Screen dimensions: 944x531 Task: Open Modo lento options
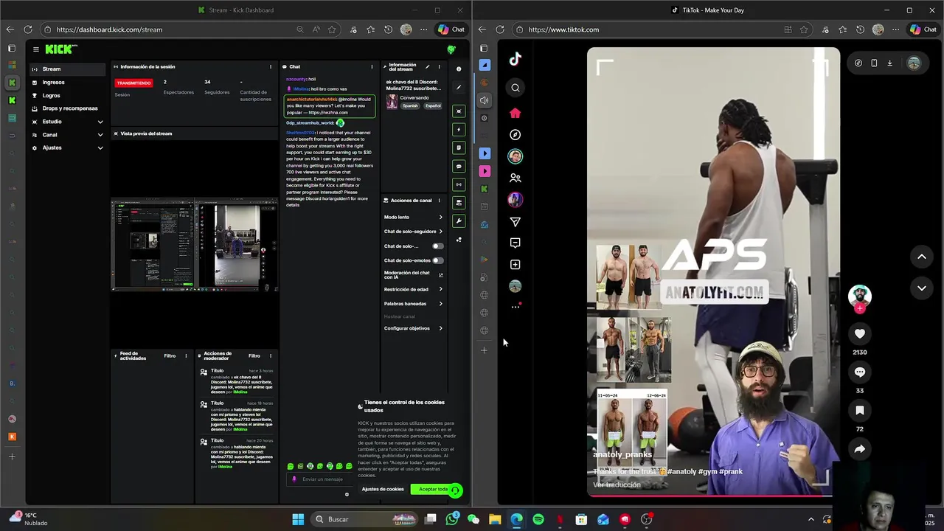pos(413,217)
